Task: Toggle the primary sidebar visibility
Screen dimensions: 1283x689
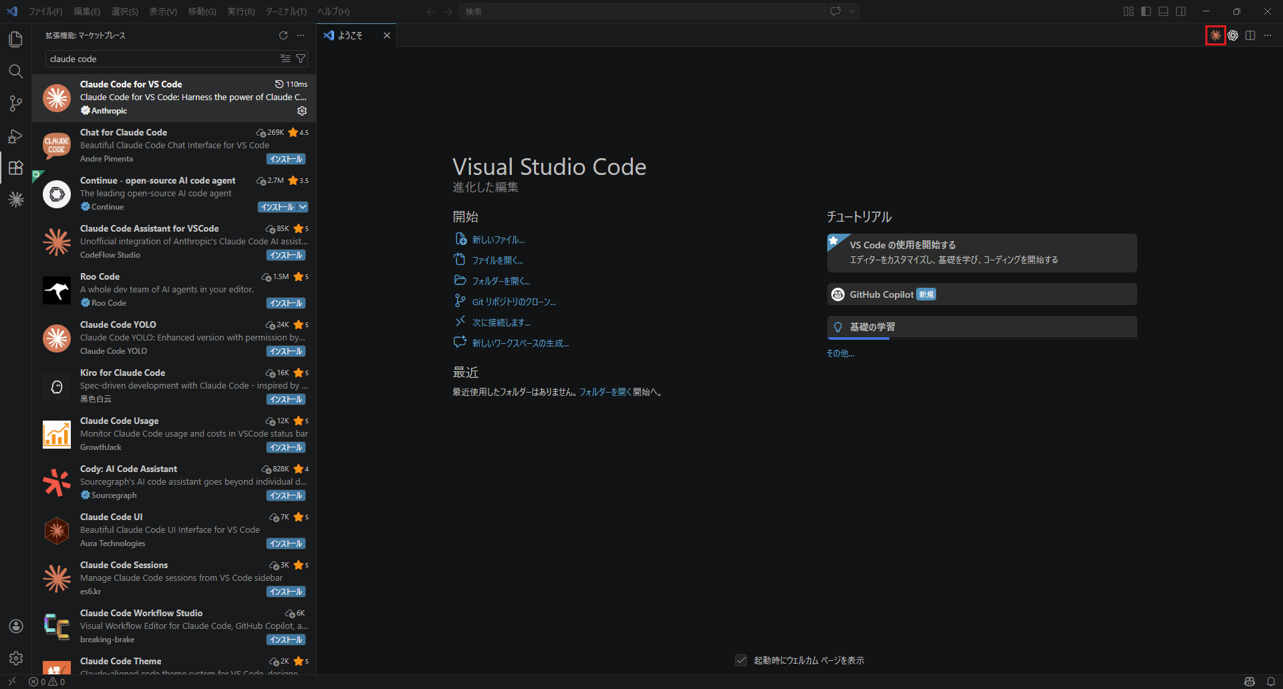Action: click(x=1146, y=11)
